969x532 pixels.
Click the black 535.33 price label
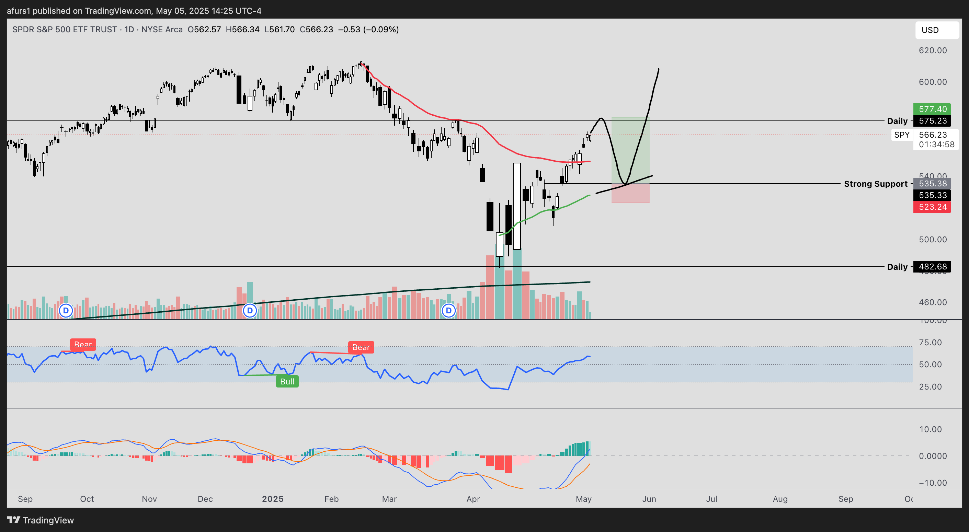coord(932,195)
